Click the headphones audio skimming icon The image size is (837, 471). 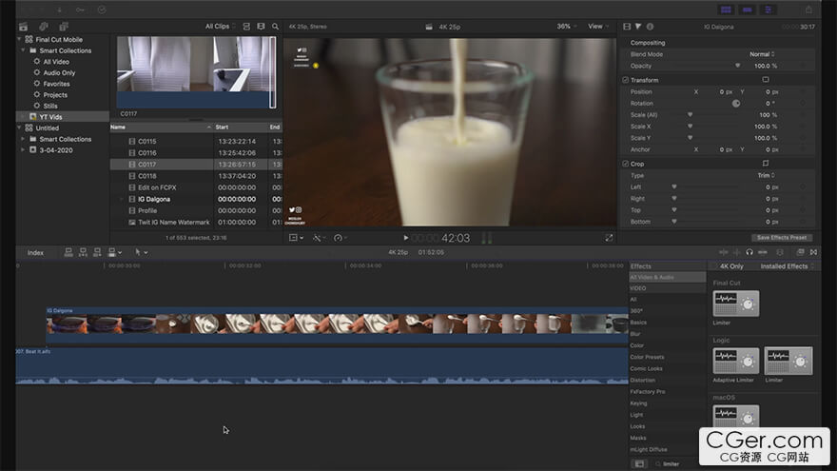click(x=749, y=252)
